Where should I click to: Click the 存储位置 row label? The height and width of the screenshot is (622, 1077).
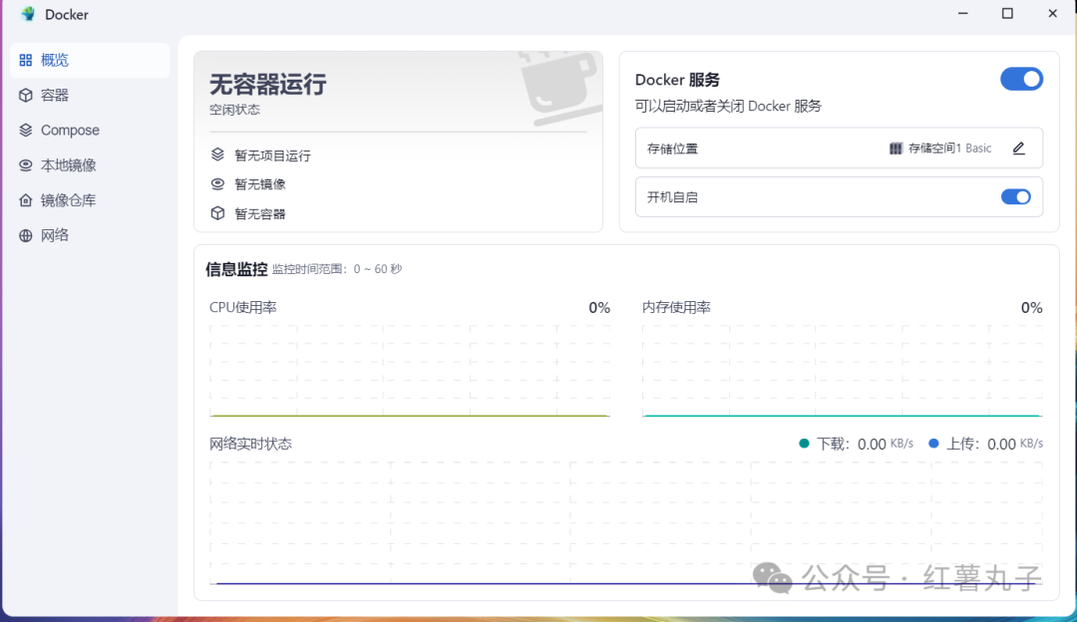click(x=672, y=149)
